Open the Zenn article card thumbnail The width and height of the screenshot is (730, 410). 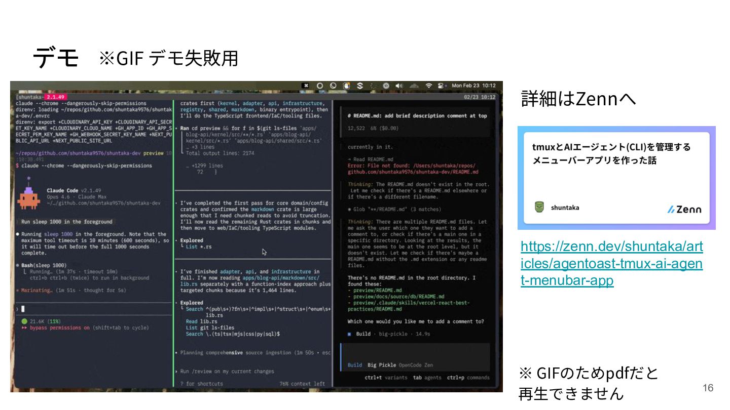click(616, 178)
